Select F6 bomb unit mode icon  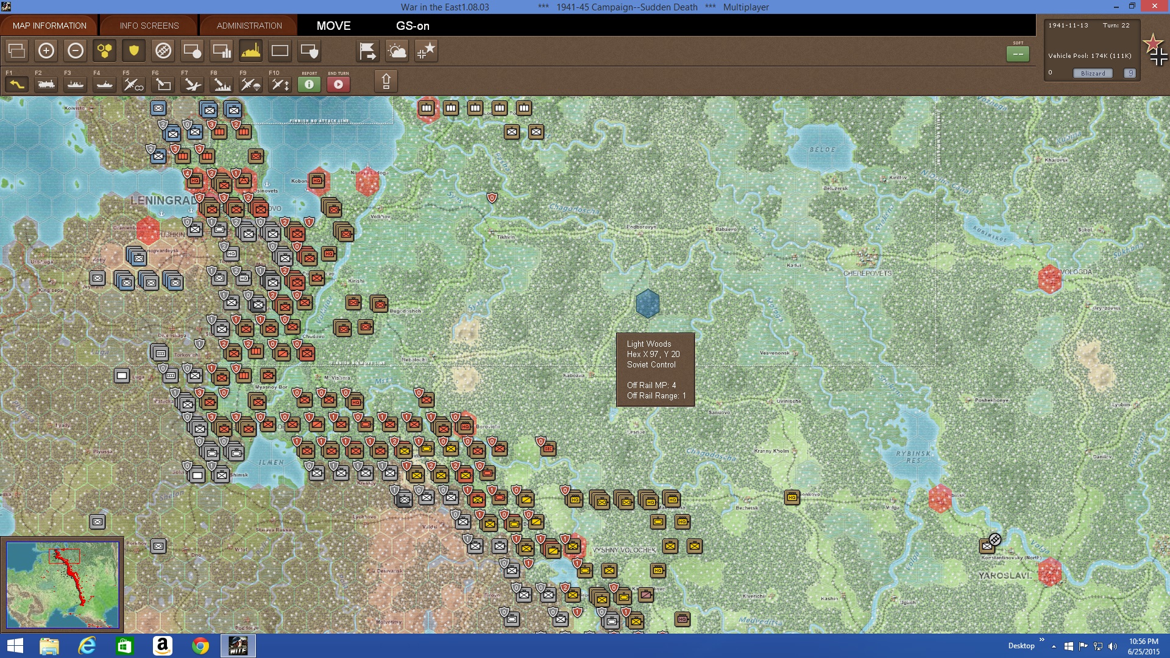click(163, 84)
